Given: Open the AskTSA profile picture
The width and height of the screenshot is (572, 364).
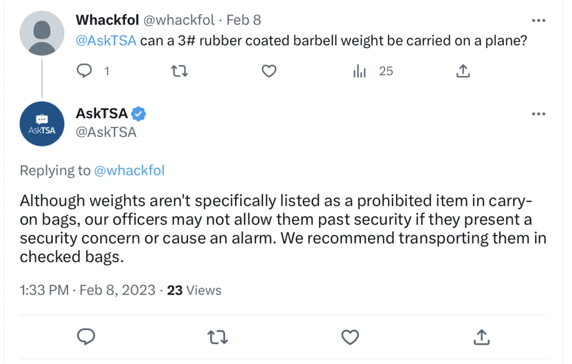Looking at the screenshot, I should click(x=42, y=124).
